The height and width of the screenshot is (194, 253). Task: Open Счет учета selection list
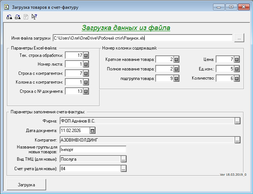[123, 169]
